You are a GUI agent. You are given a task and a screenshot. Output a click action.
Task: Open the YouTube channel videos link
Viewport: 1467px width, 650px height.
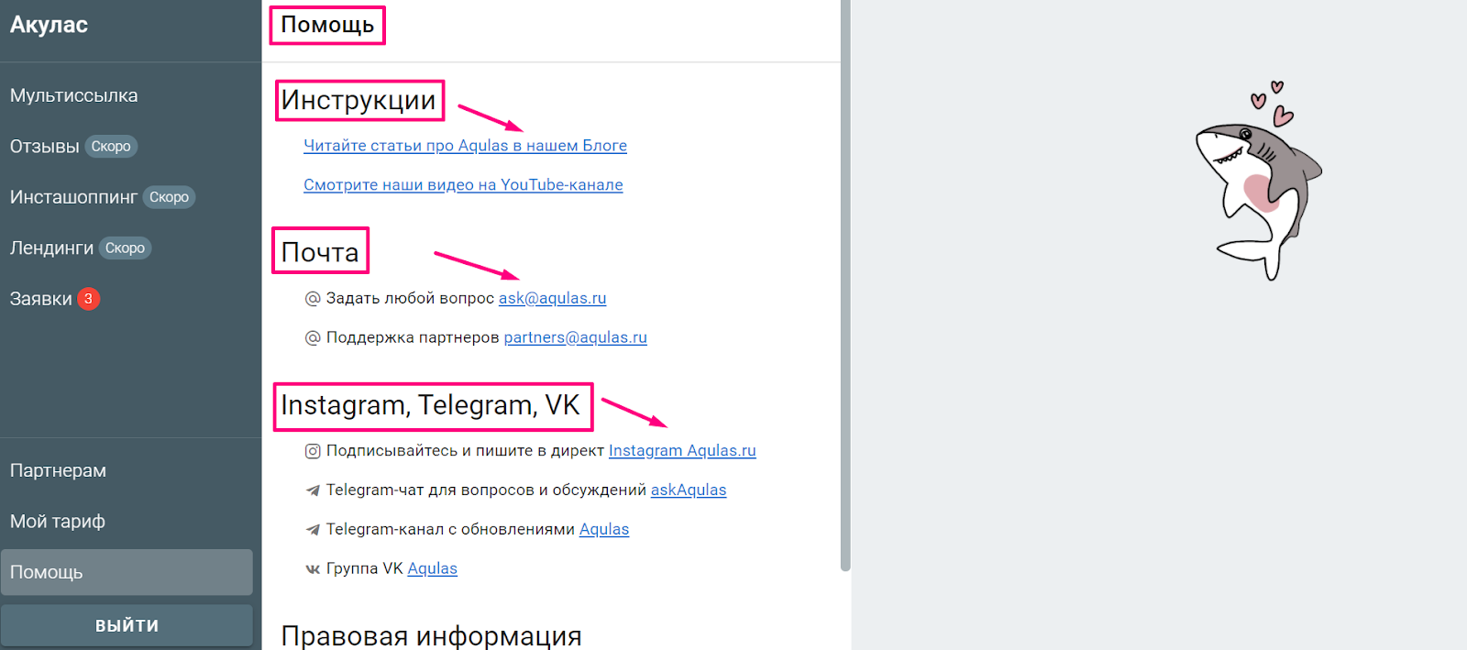[463, 185]
